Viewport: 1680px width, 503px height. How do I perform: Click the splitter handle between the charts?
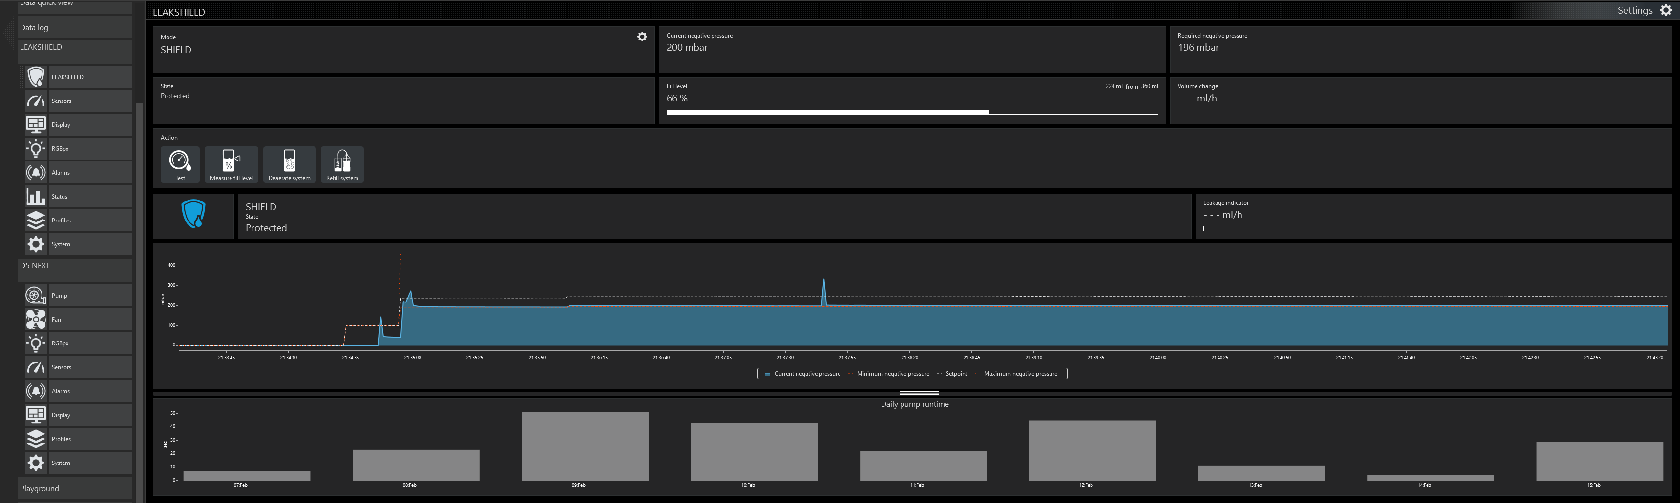pyautogui.click(x=919, y=393)
